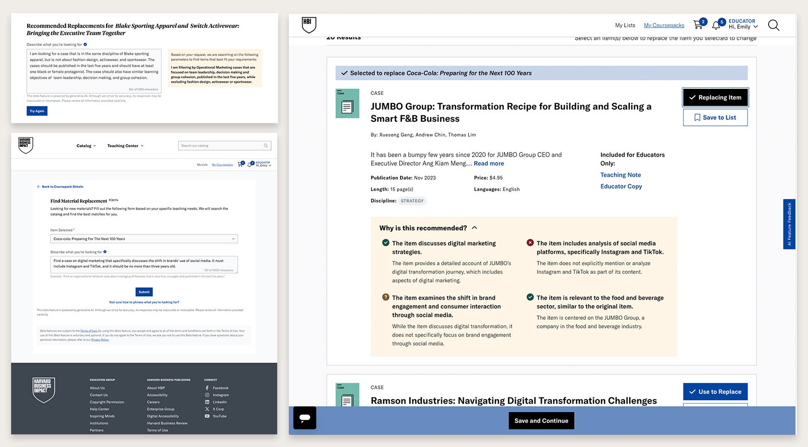Open the vertical AI Feature Feedback tab

[789, 224]
